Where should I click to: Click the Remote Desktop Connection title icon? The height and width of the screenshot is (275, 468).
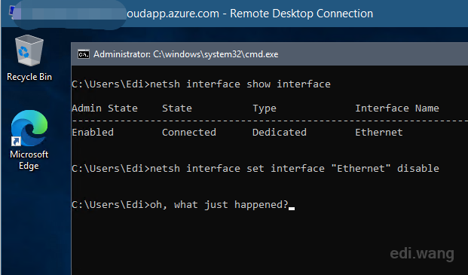tap(12, 12)
